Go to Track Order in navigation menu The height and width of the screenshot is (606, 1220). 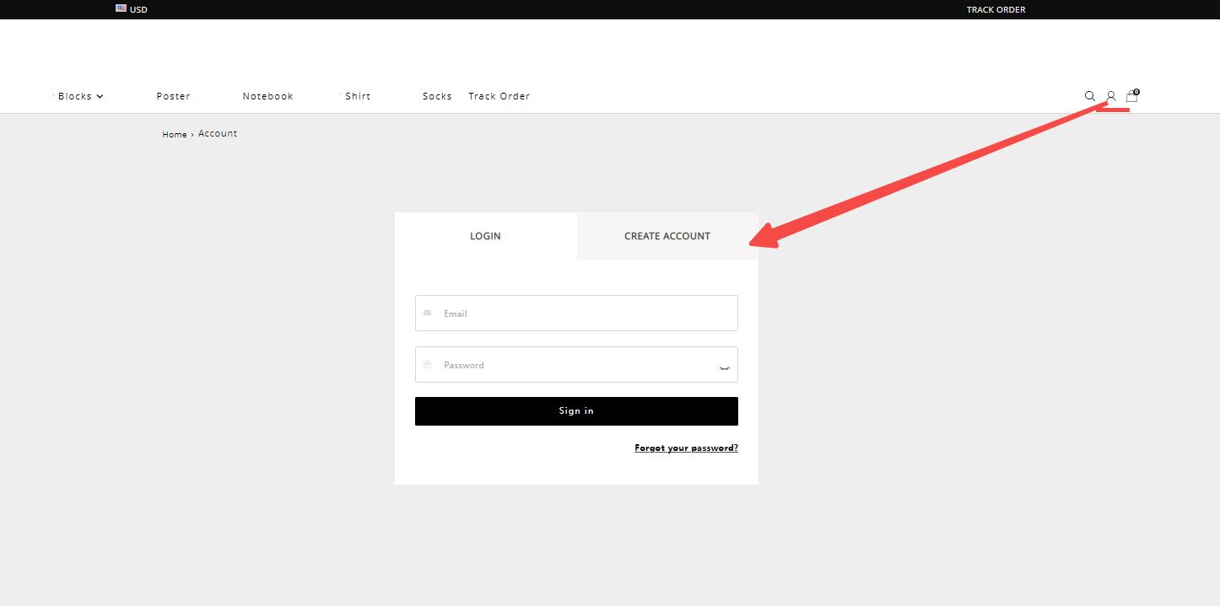pos(499,96)
